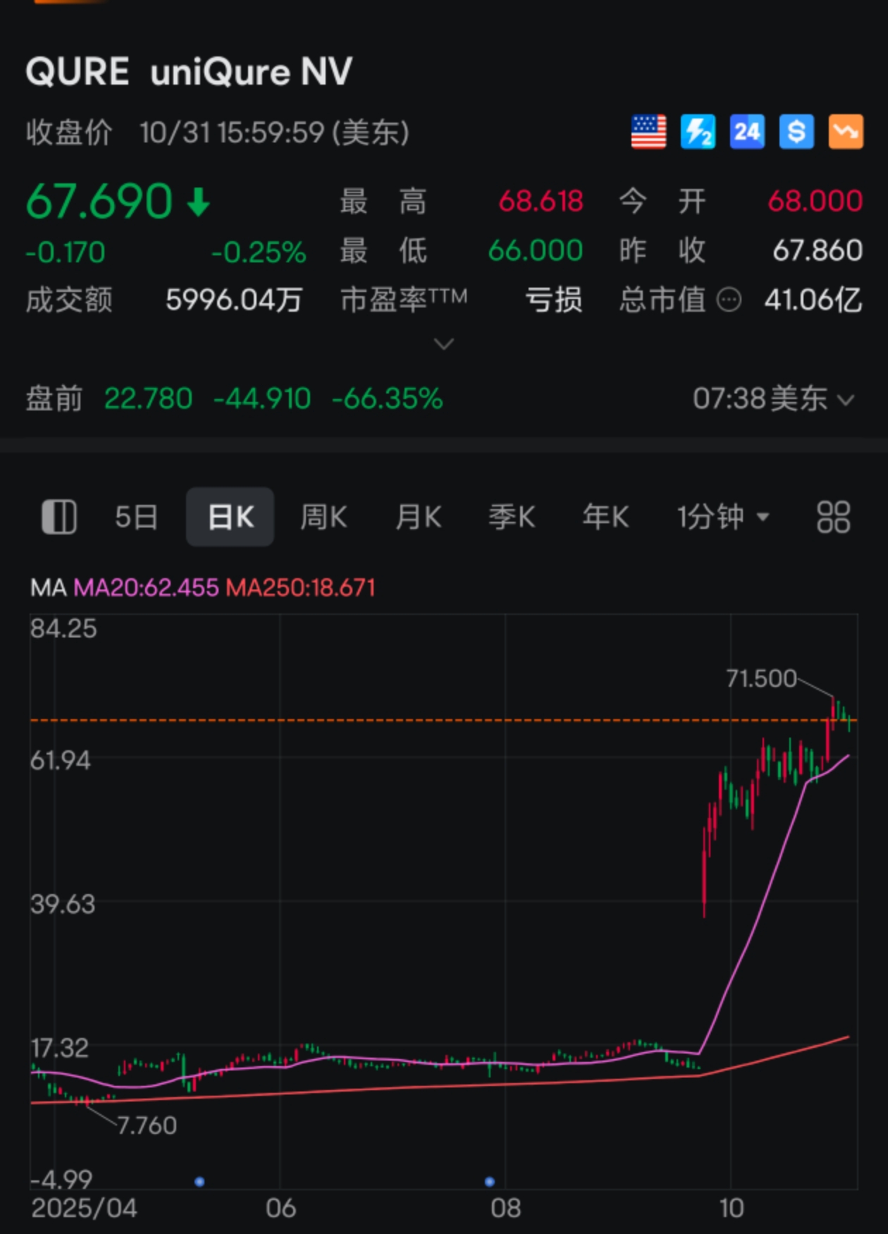Tap the pre-market price 22.780
The image size is (888, 1234).
[x=148, y=399]
